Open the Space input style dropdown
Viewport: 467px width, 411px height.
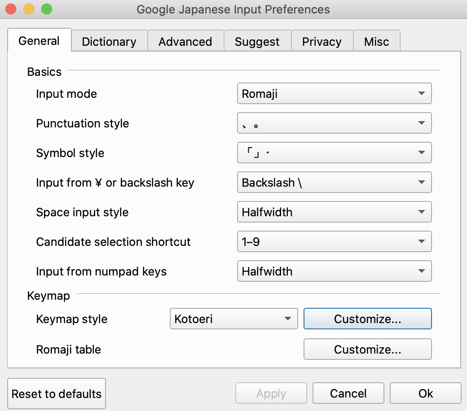(x=334, y=212)
